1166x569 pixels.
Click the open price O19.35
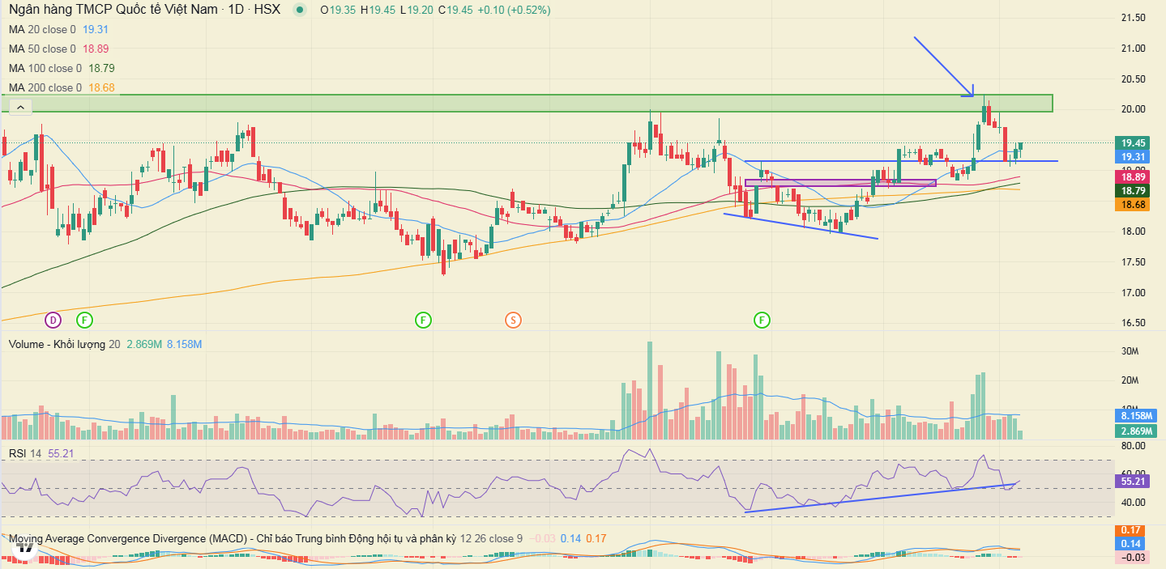tap(338, 11)
